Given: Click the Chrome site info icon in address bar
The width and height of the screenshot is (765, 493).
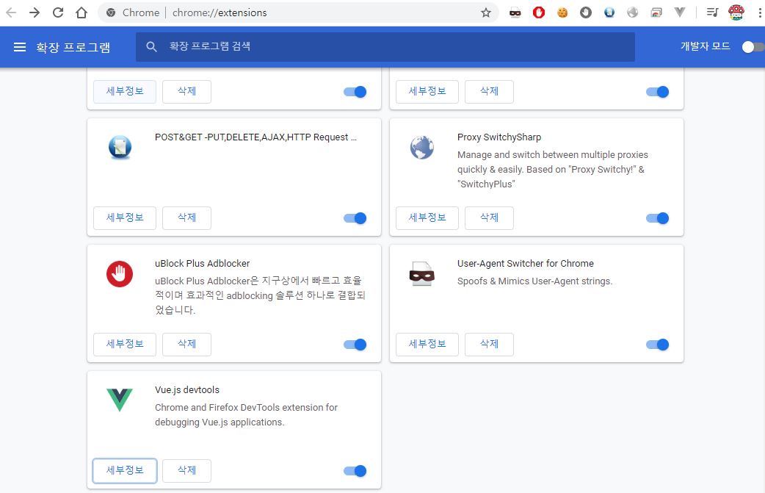Looking at the screenshot, I should [111, 12].
